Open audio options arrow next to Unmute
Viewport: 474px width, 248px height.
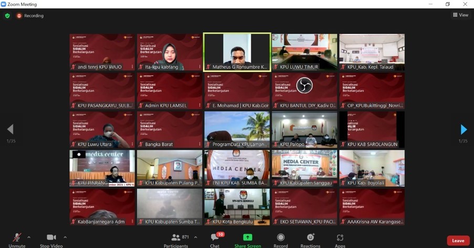29,237
